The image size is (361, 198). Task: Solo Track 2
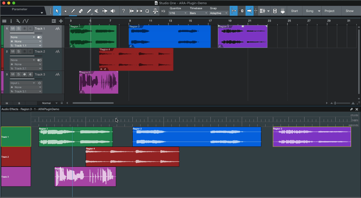[18, 51]
